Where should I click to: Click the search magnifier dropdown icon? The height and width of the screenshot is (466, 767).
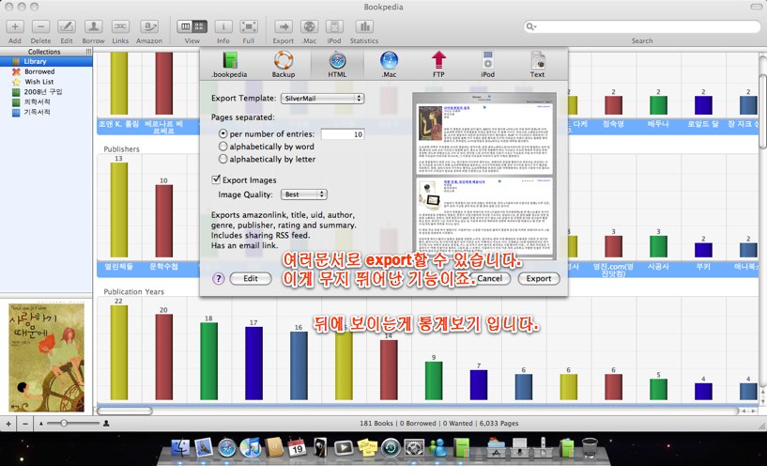click(530, 26)
